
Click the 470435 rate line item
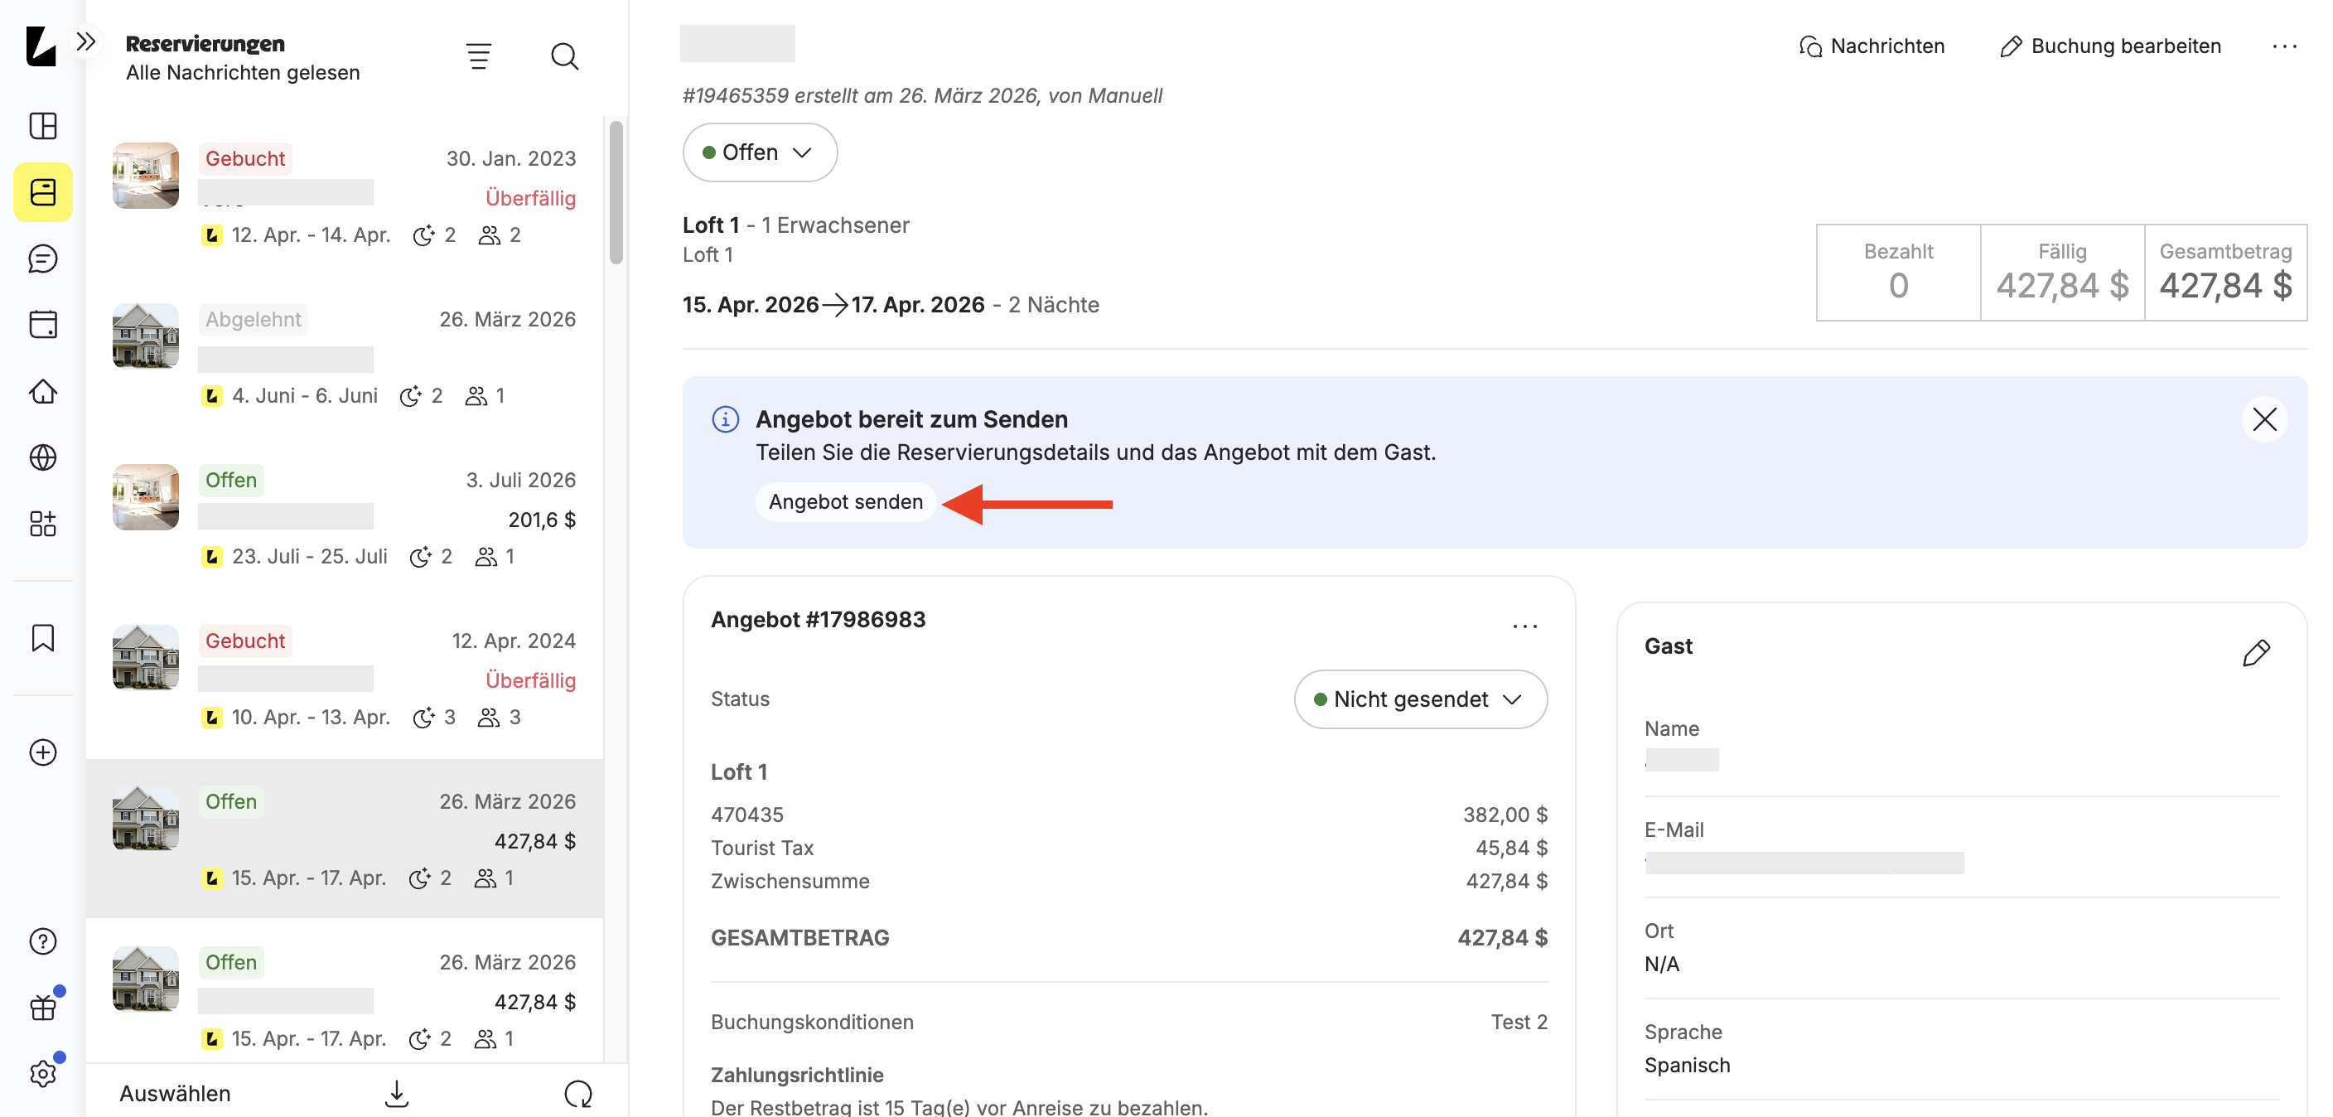[x=1128, y=815]
